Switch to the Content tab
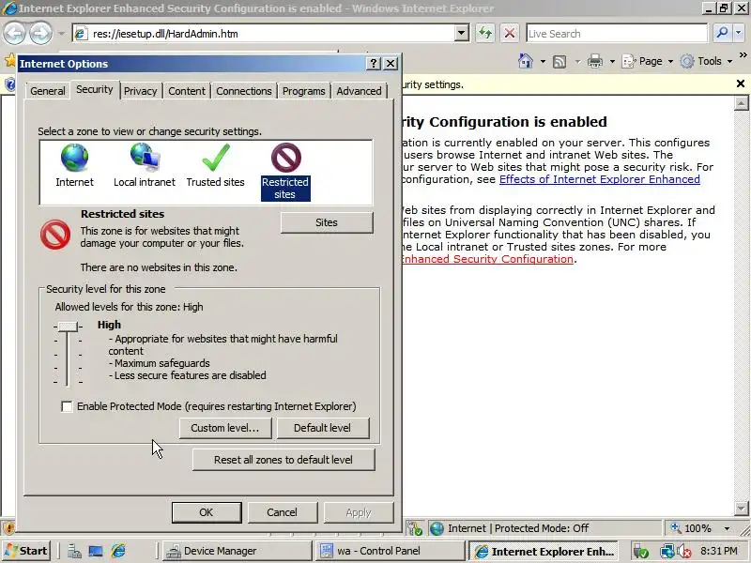 [186, 91]
